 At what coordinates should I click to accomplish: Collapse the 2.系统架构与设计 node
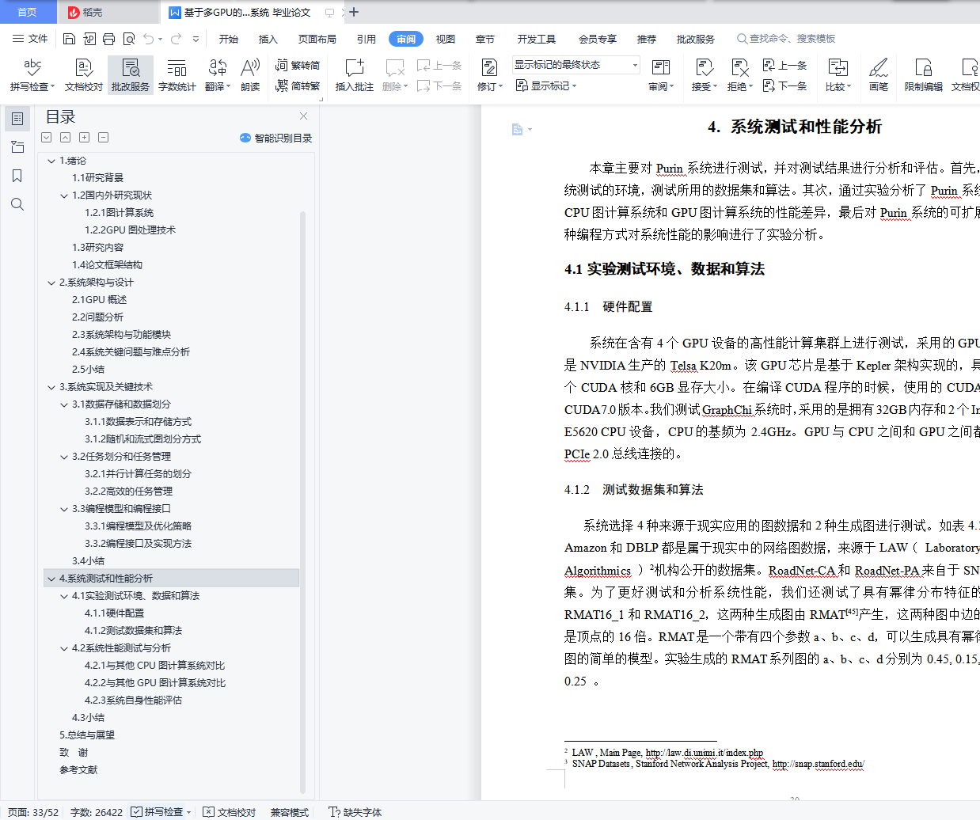pos(51,283)
